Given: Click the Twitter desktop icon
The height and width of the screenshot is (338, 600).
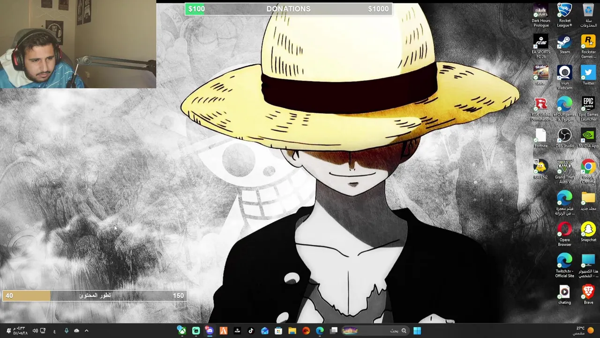Looking at the screenshot, I should click(588, 76).
